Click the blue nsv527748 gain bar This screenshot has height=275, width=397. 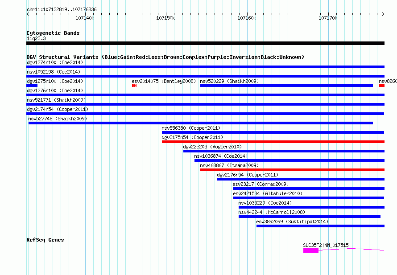[x=201, y=123]
